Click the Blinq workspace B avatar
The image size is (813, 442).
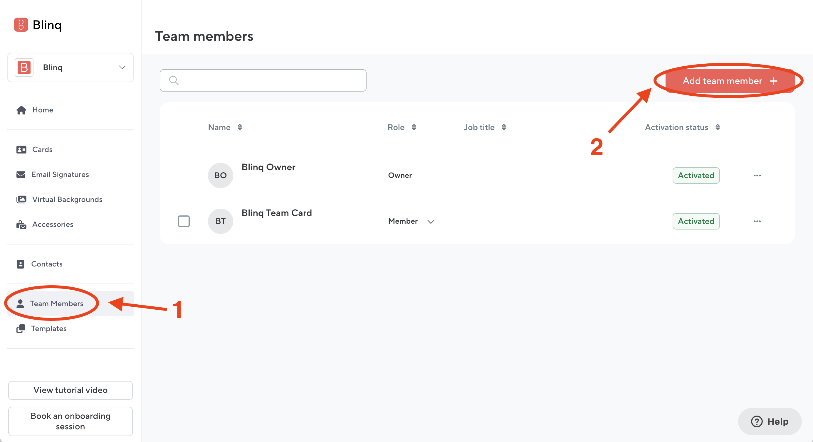coord(24,68)
